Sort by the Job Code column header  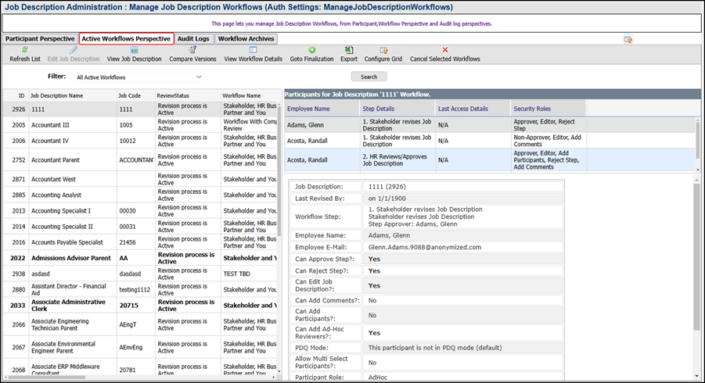click(136, 95)
